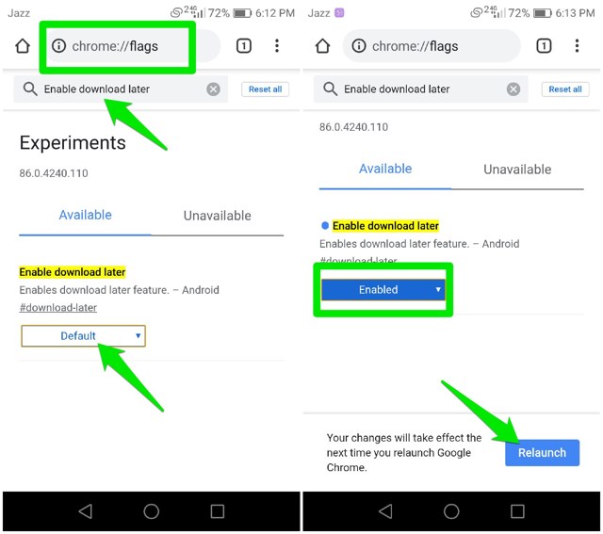
Task: Tap the 6:13 PM clock
Action: coord(575,13)
